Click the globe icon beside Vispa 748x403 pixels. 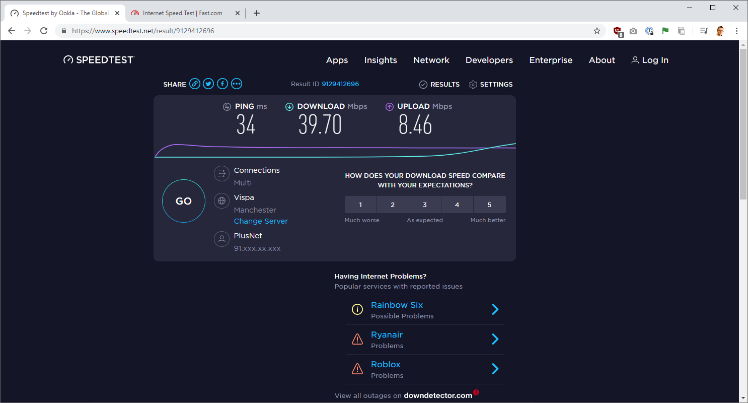coord(221,201)
